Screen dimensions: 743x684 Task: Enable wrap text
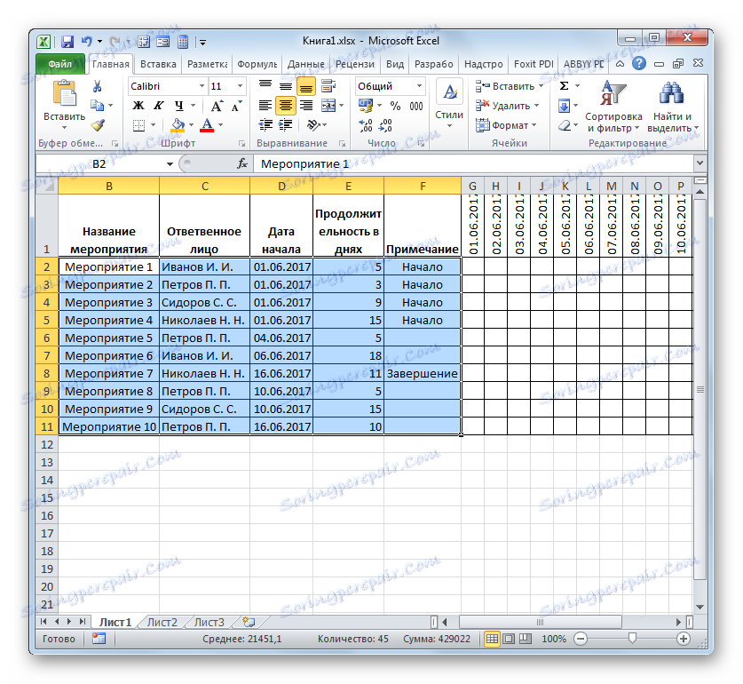coord(328,86)
